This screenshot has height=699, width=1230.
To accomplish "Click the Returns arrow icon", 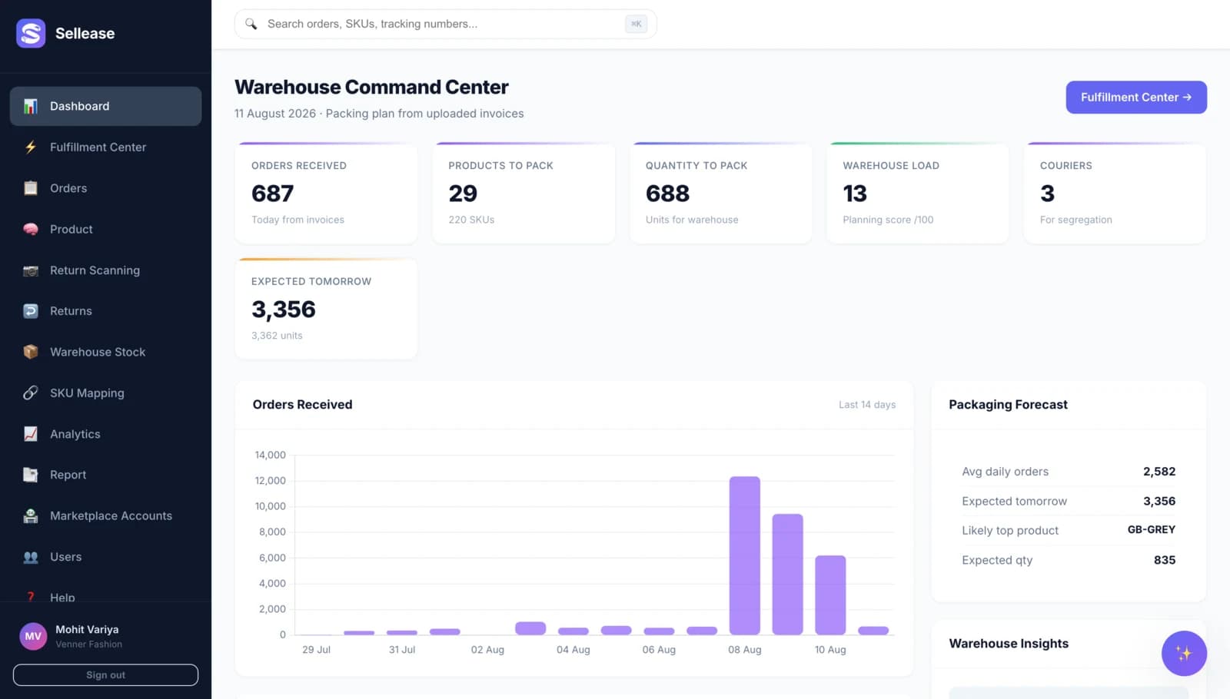I will (31, 311).
